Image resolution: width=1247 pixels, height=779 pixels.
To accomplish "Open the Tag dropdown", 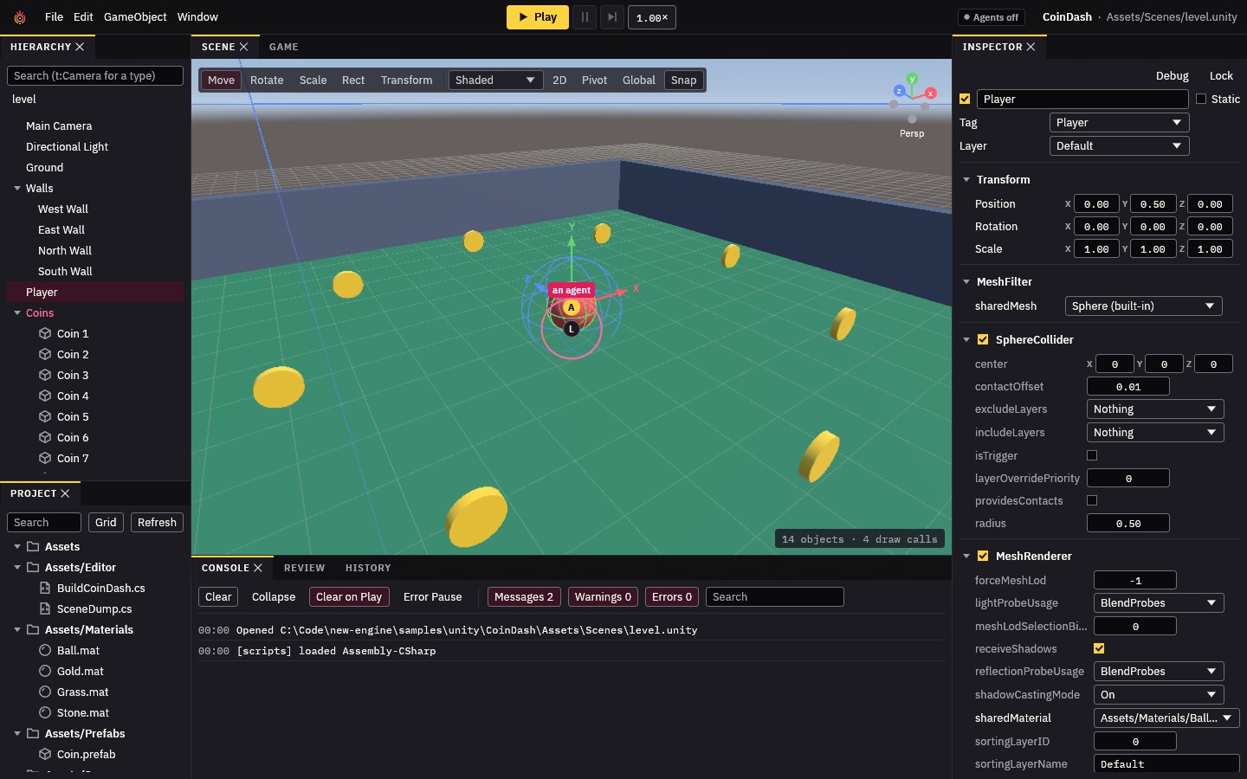I will pyautogui.click(x=1119, y=122).
